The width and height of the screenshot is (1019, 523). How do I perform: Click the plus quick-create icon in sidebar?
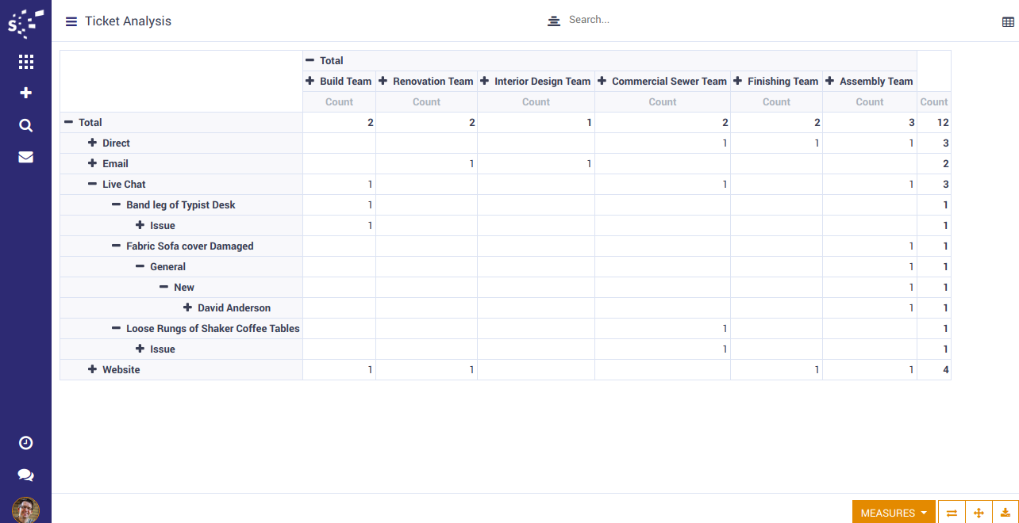[x=25, y=94]
